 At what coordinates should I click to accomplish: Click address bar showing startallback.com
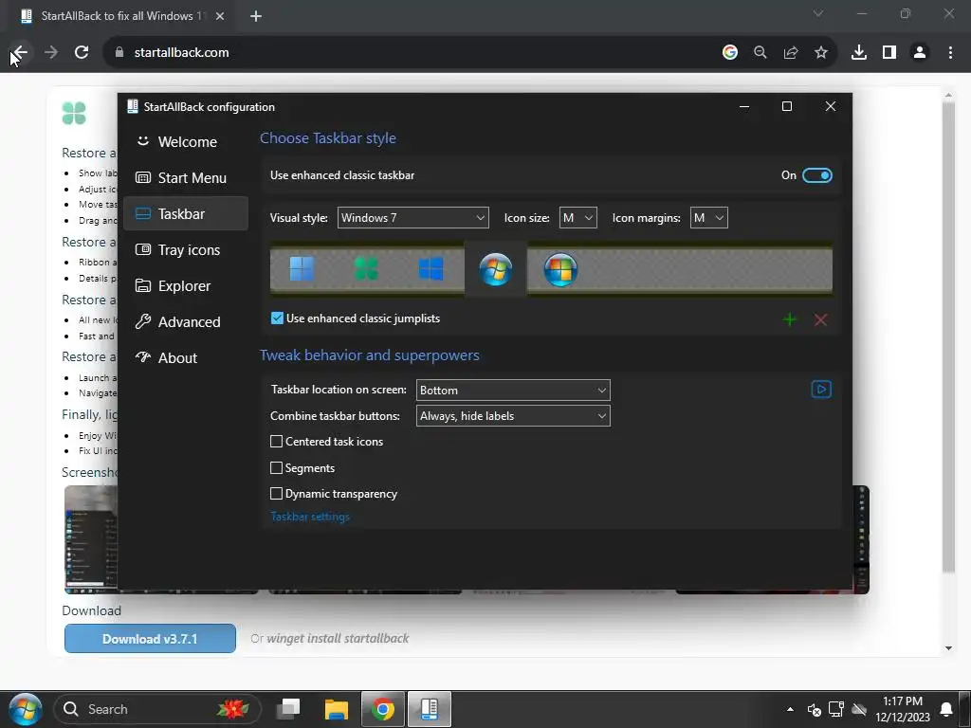409,53
